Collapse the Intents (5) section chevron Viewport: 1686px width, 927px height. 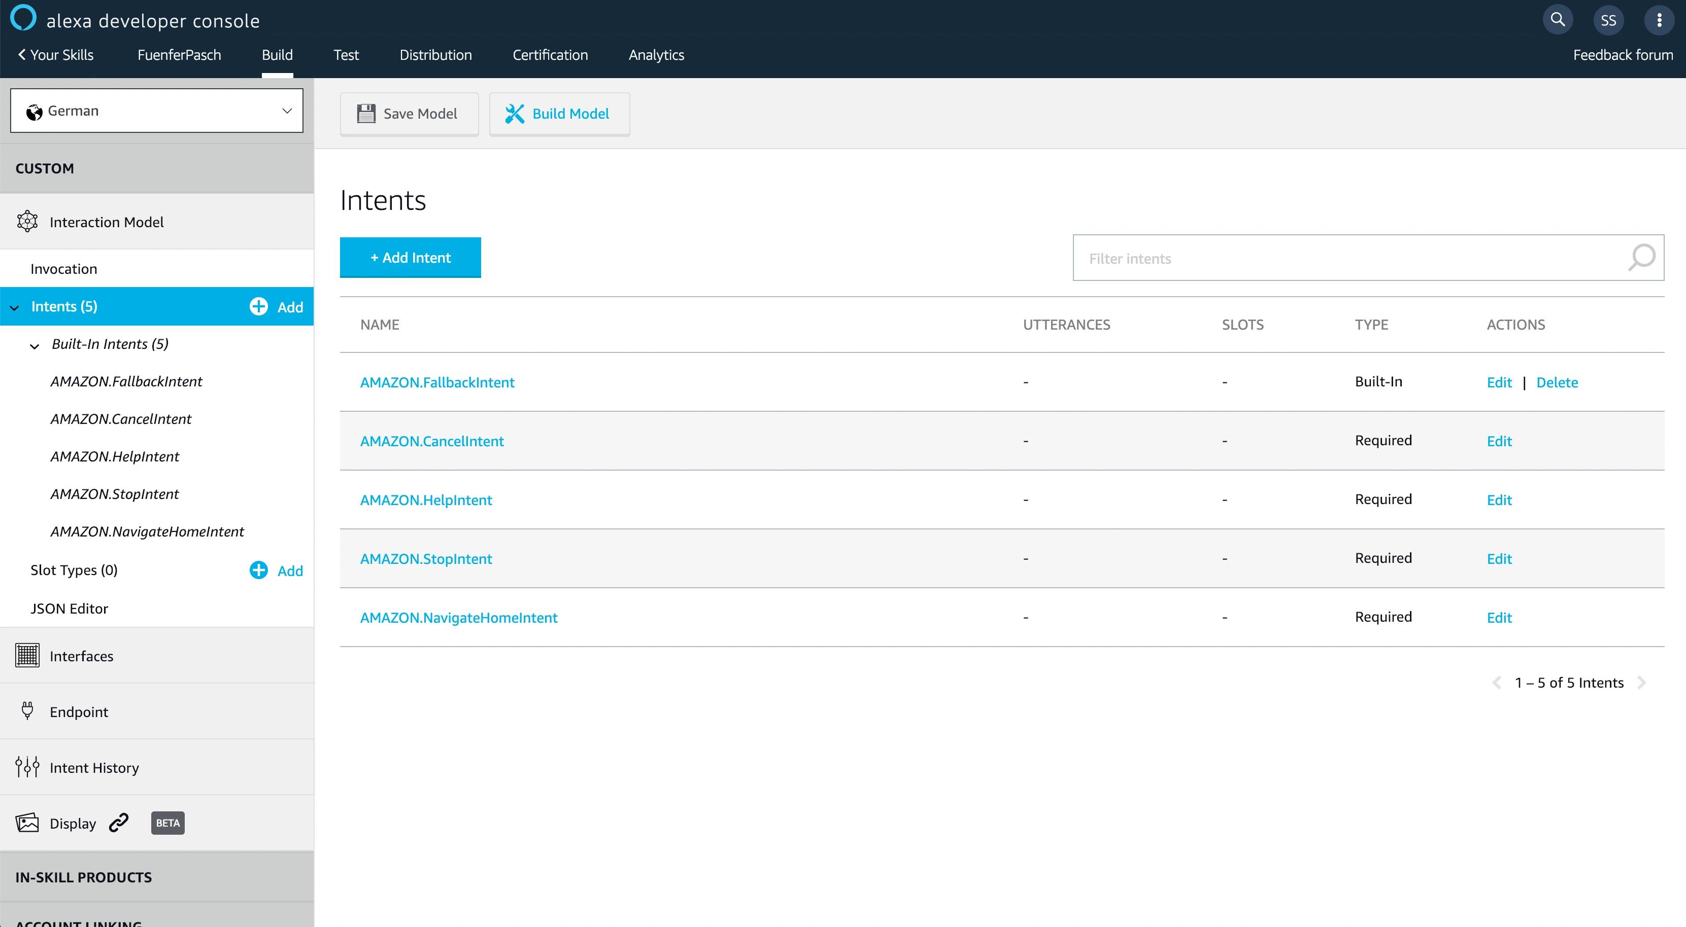(x=14, y=307)
